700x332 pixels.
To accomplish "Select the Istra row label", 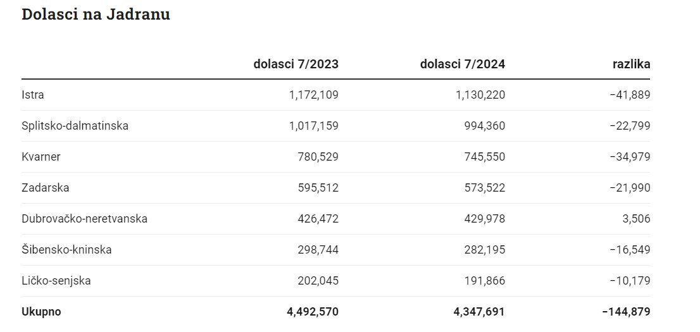I will click(x=33, y=95).
